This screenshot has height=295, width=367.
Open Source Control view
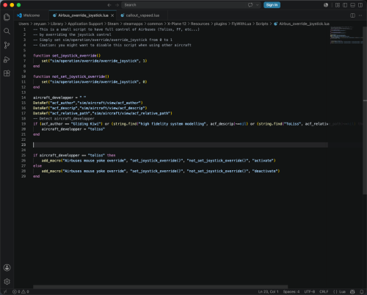pos(7,45)
